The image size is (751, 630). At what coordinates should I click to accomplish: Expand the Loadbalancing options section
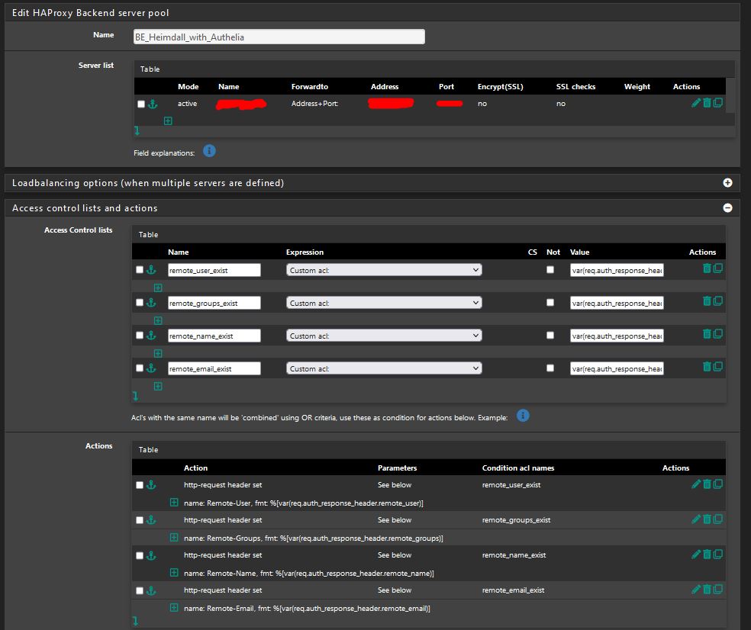tap(727, 183)
